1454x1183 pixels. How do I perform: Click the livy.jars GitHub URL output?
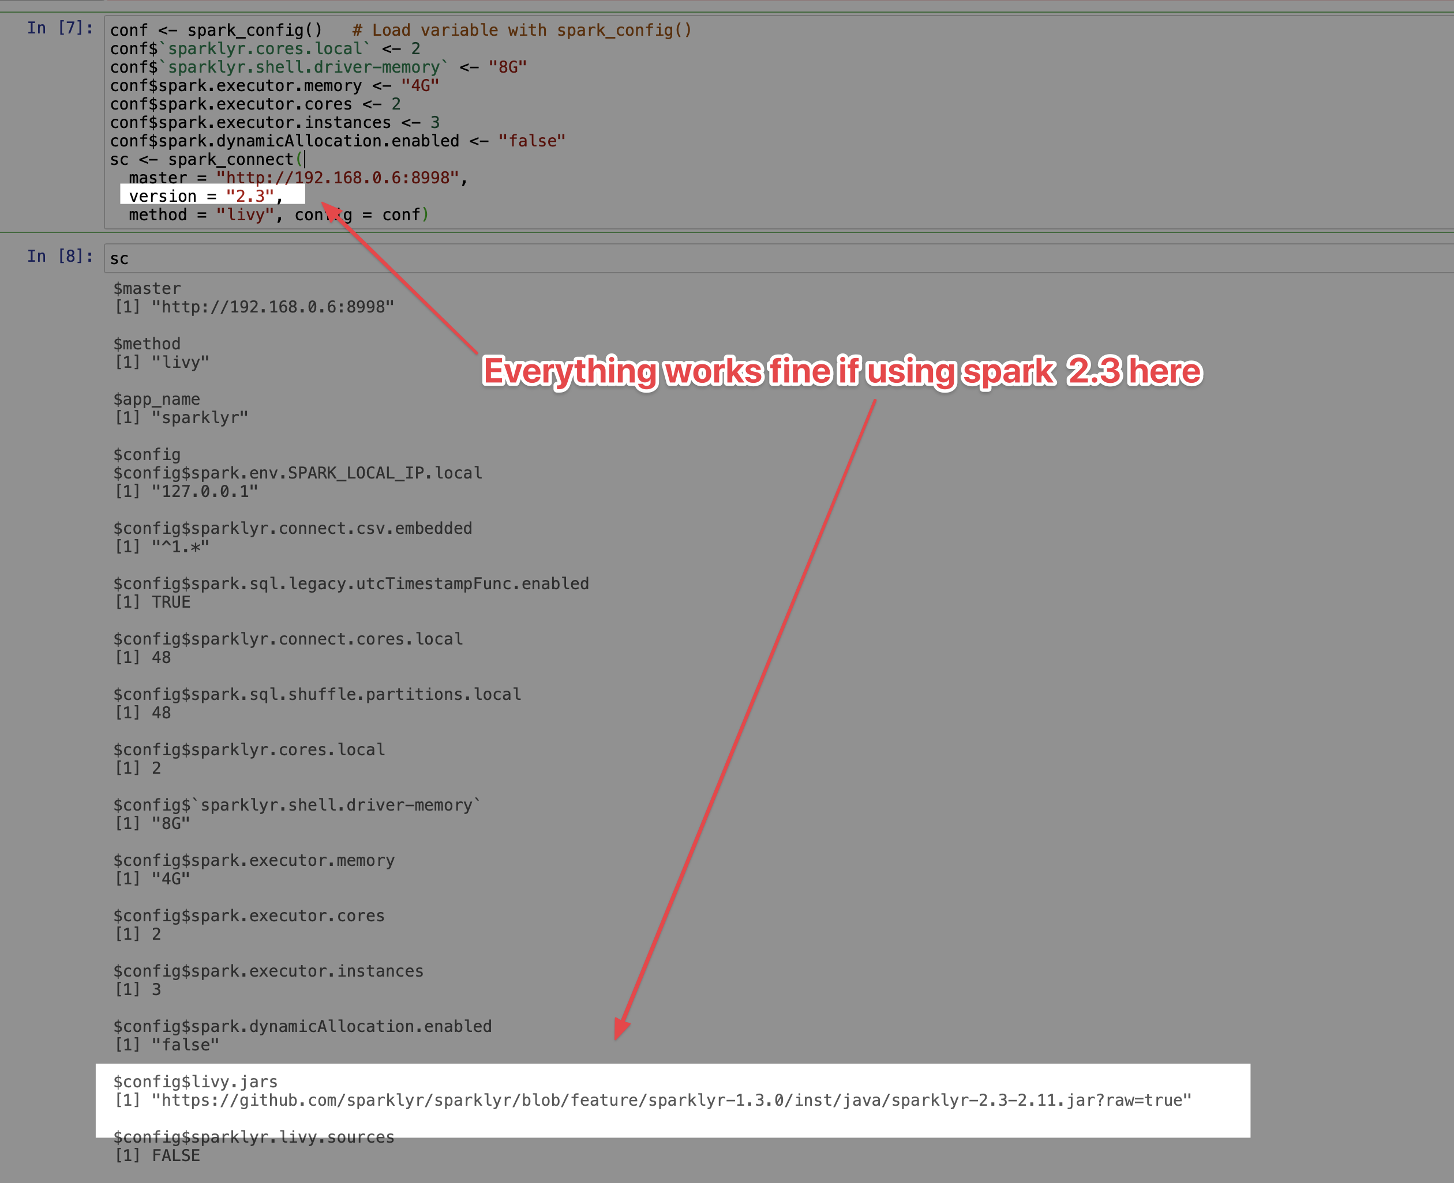click(x=672, y=1101)
